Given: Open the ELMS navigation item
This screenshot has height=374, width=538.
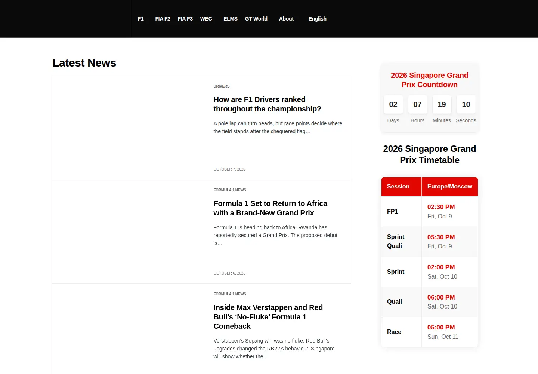Looking at the screenshot, I should click(231, 19).
